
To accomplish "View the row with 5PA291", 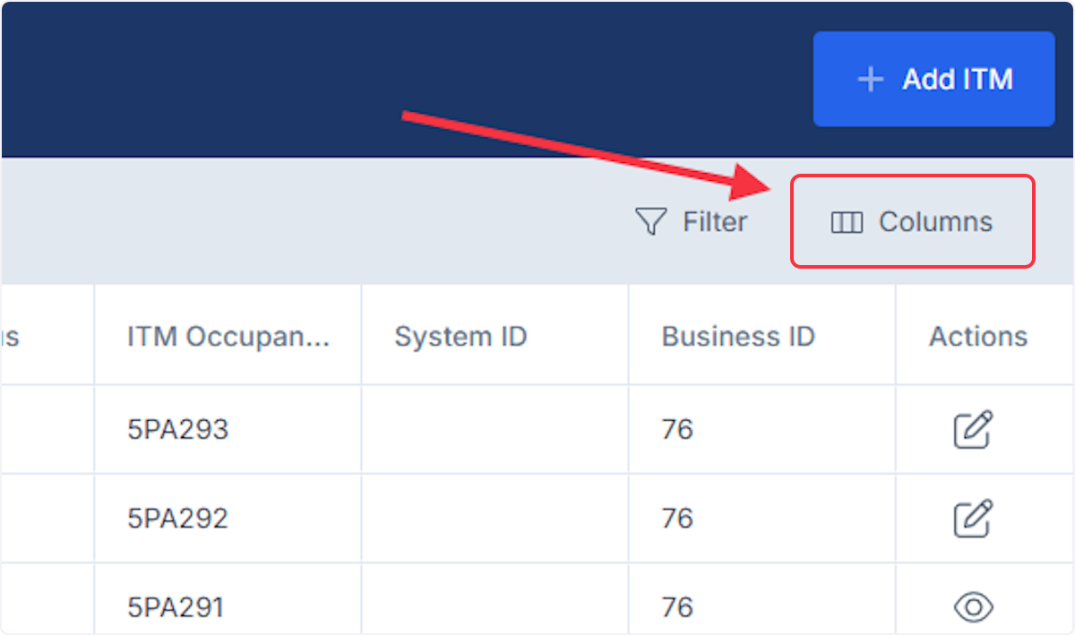I will pos(973,607).
